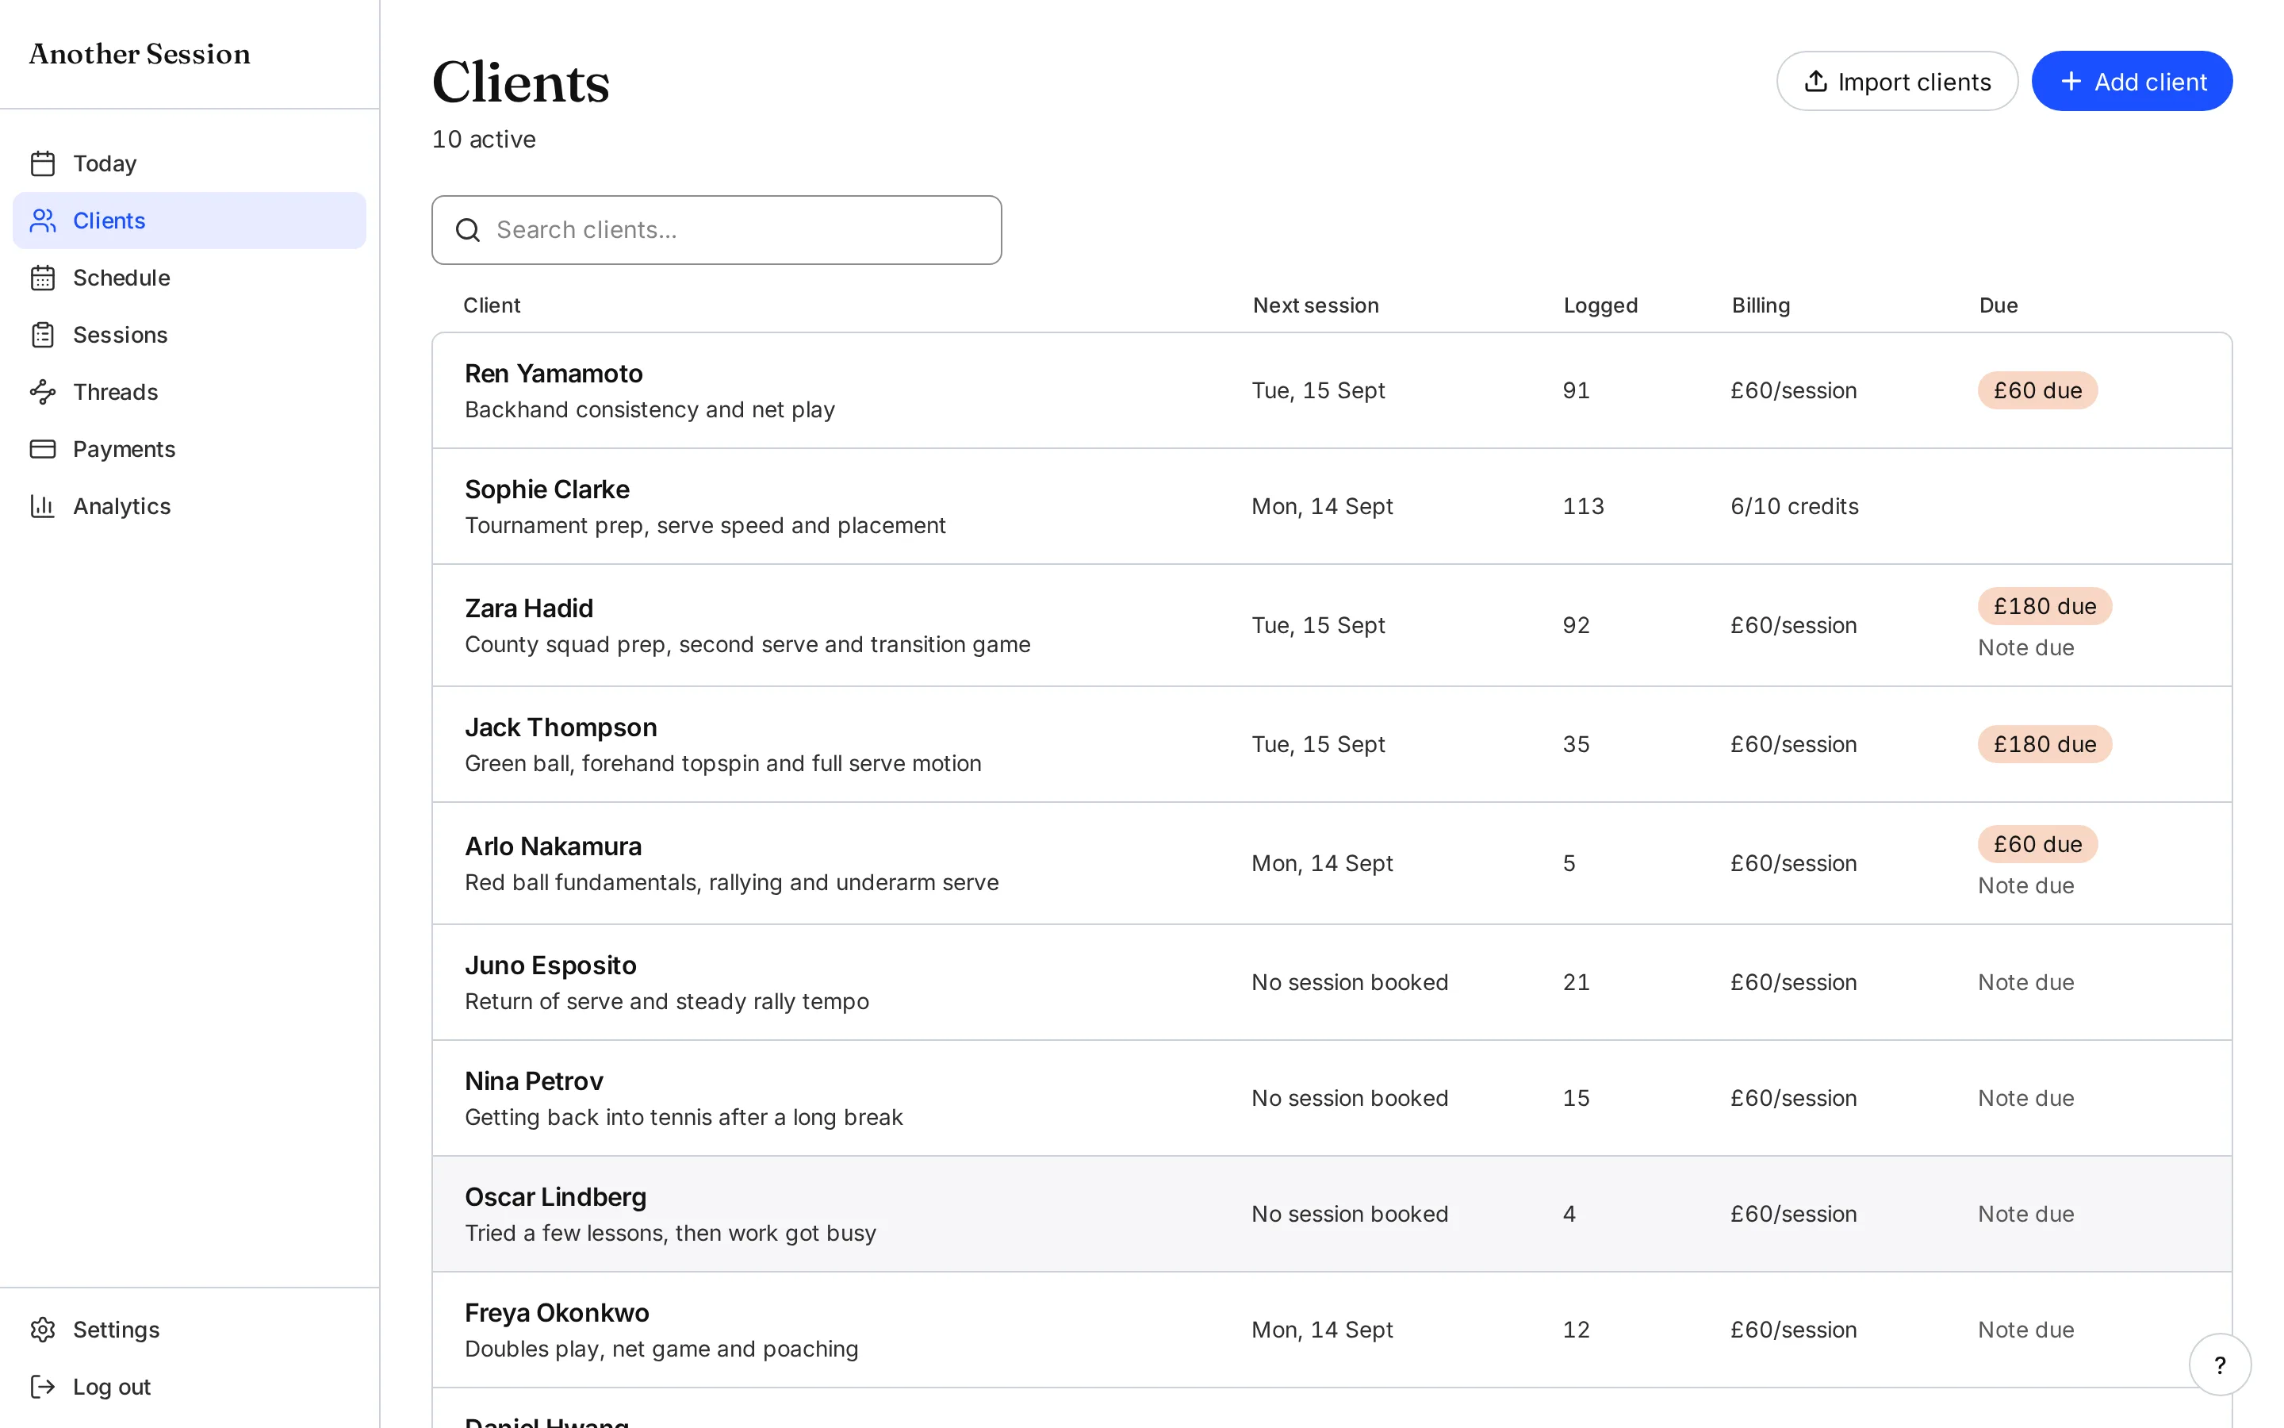Click the Settings gear icon
The height and width of the screenshot is (1428, 2284).
point(43,1330)
